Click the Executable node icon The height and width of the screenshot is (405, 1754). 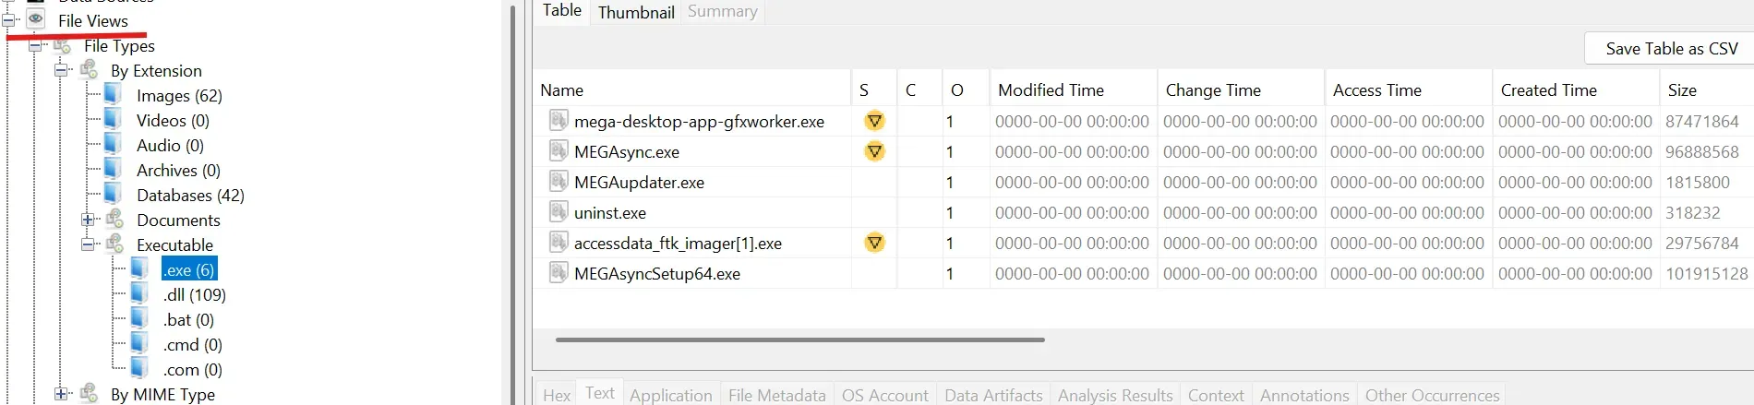point(114,244)
